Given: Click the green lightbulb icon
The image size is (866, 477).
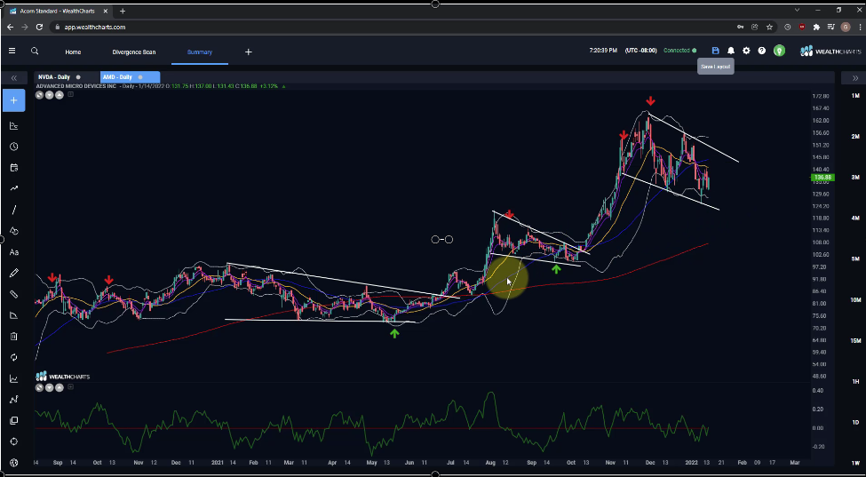Looking at the screenshot, I should 779,51.
